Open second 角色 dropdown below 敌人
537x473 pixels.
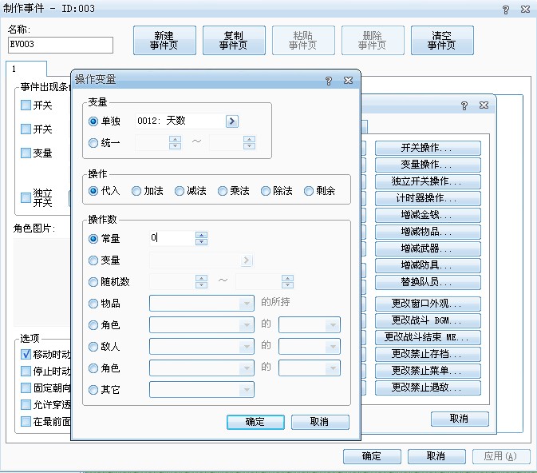coord(202,368)
